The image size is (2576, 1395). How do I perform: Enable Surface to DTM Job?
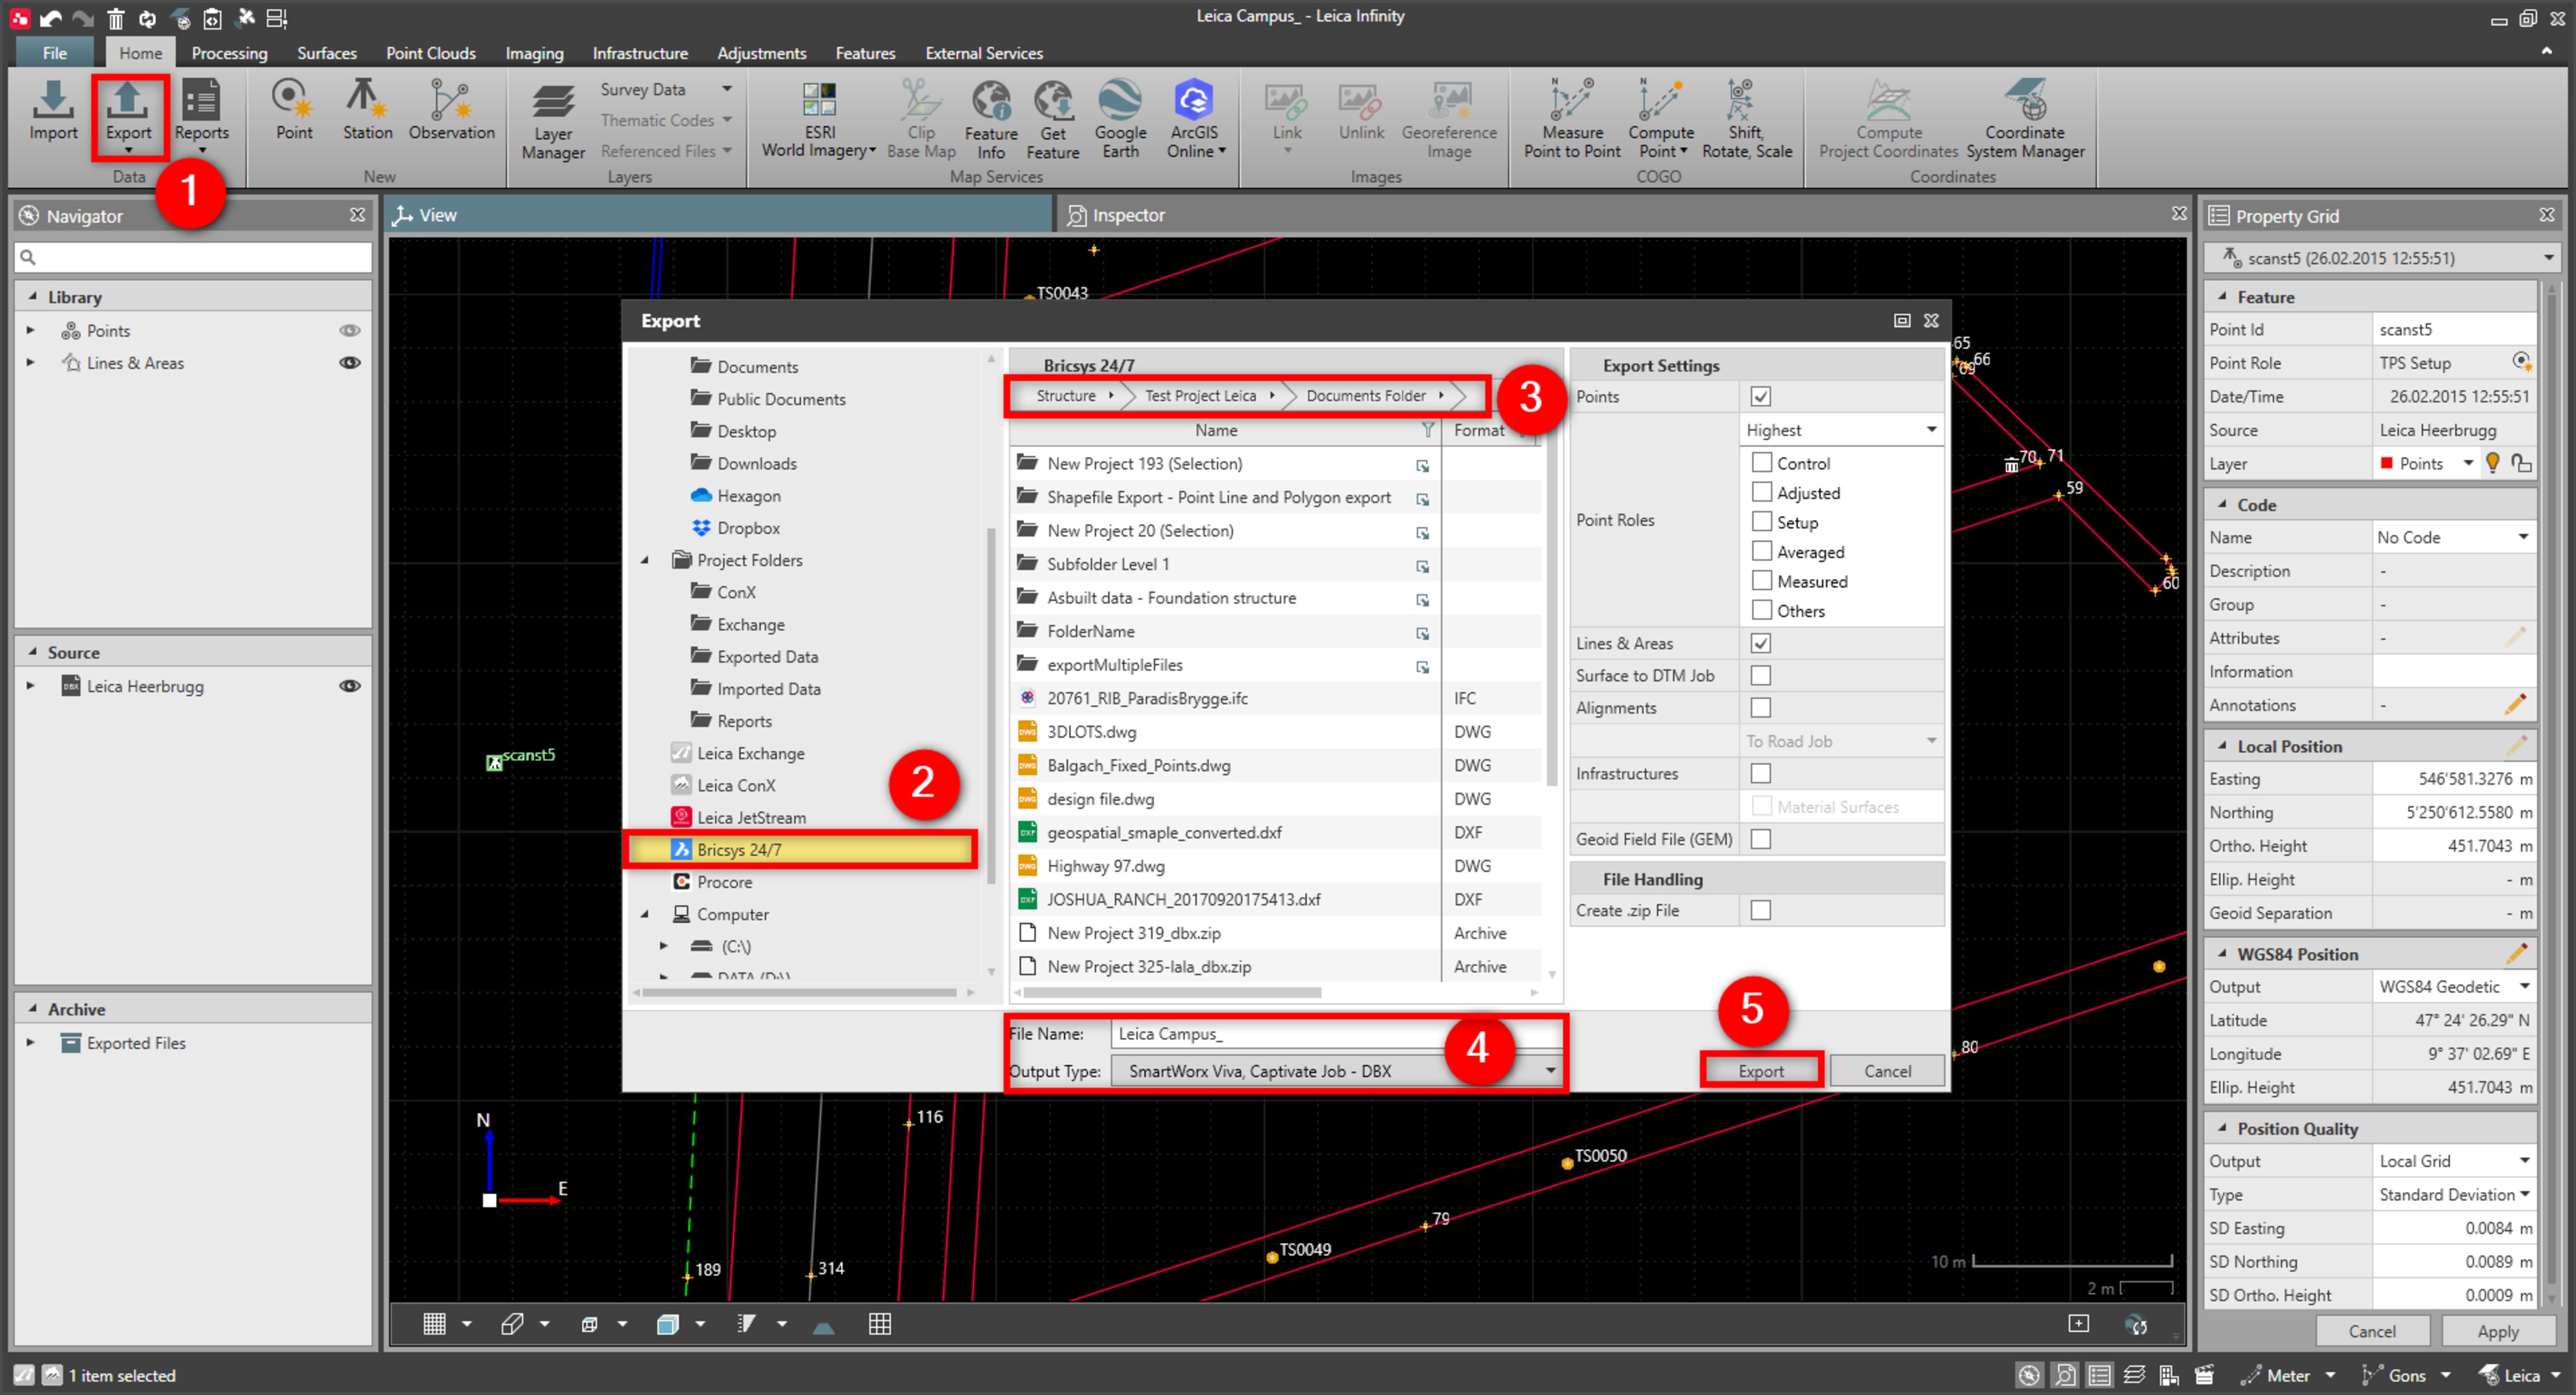pos(1761,675)
